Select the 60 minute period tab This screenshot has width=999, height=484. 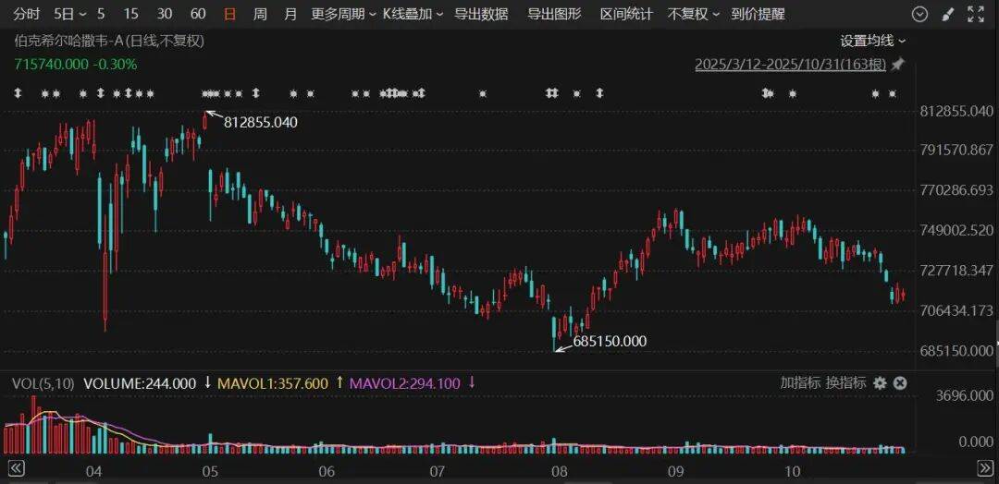coord(198,14)
